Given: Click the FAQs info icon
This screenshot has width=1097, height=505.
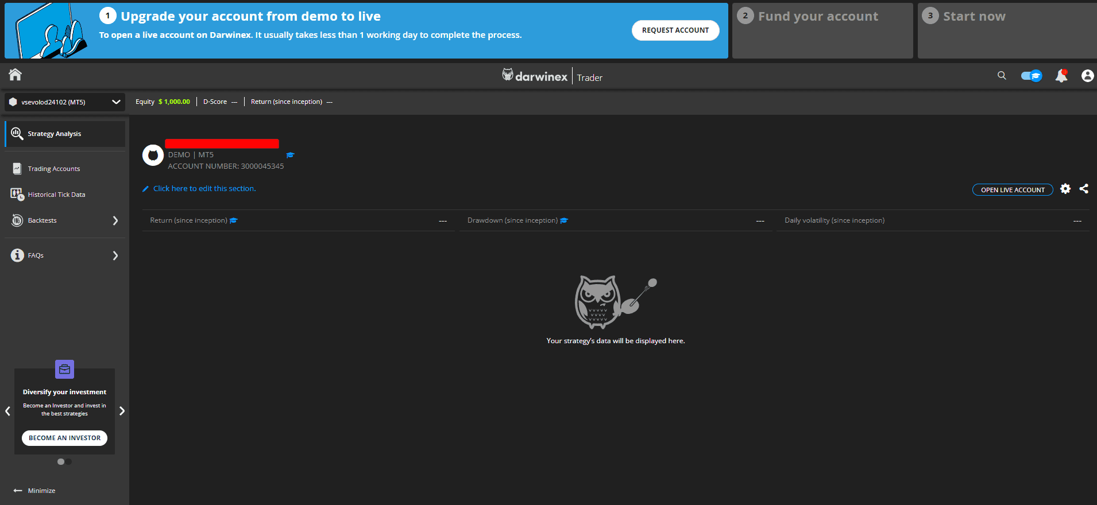Looking at the screenshot, I should click(17, 255).
